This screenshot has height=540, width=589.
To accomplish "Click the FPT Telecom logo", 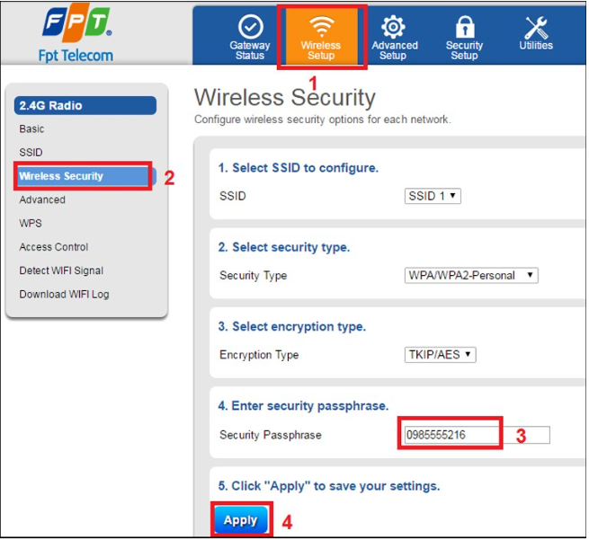I will coord(76,36).
